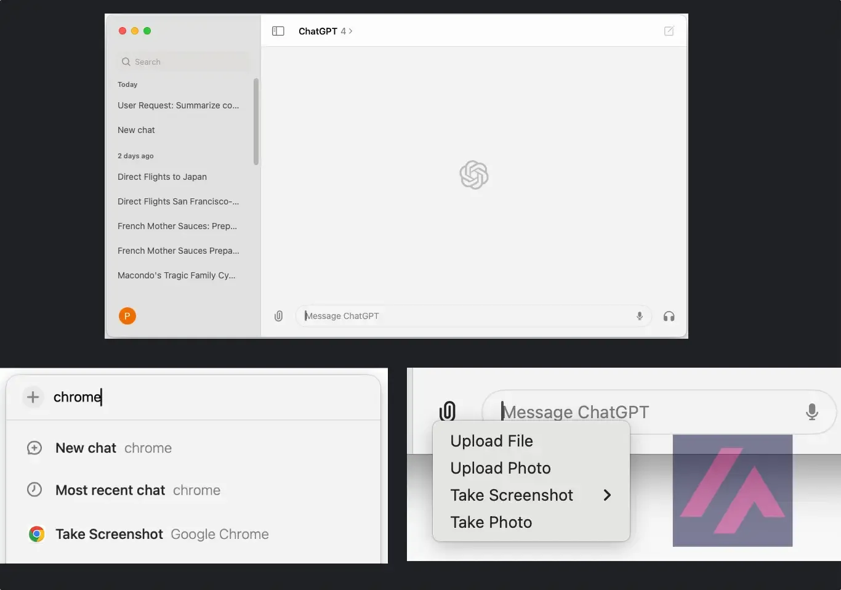Click the new chat compose icon

(x=669, y=31)
